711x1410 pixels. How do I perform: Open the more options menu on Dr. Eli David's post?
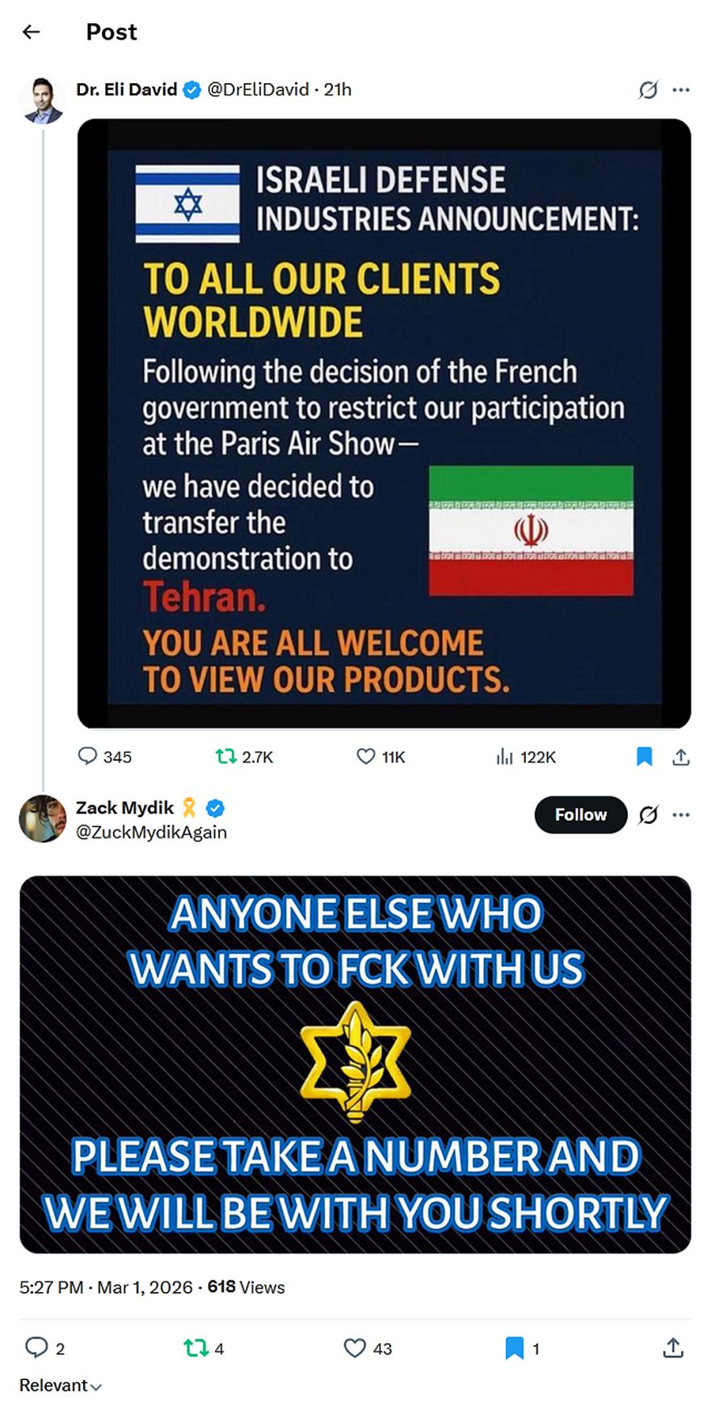(681, 91)
